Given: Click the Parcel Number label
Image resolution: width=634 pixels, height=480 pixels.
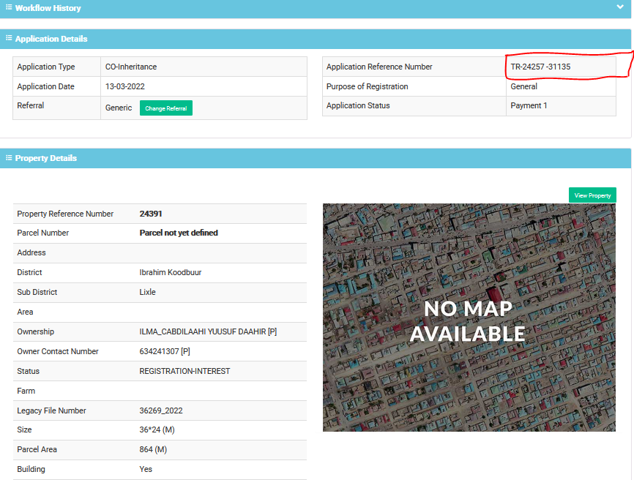Looking at the screenshot, I should pyautogui.click(x=43, y=233).
